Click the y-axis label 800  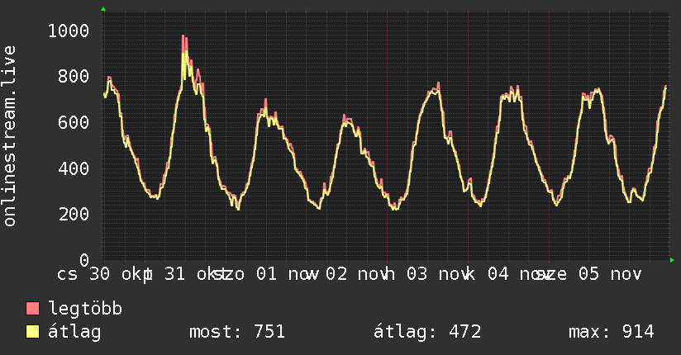74,77
